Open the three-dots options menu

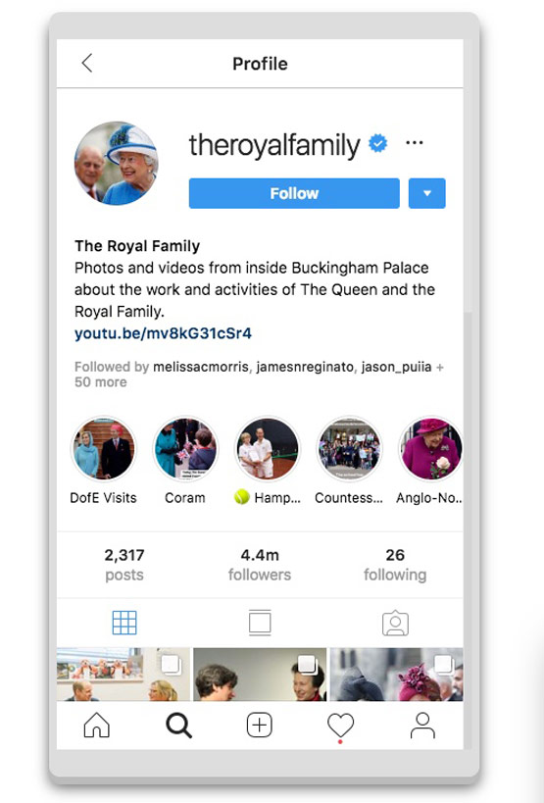pyautogui.click(x=414, y=143)
